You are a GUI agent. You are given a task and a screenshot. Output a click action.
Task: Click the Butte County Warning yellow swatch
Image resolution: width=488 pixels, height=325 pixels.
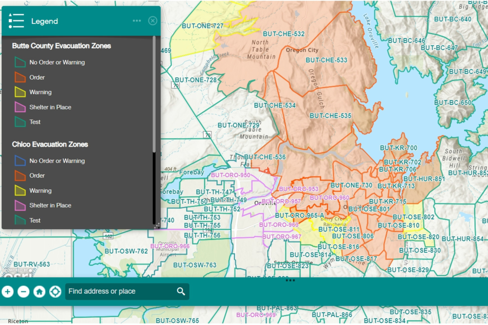coord(20,92)
